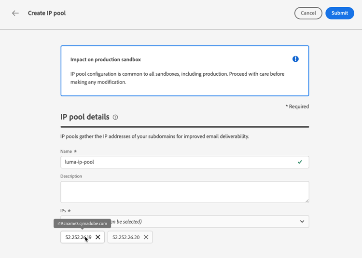Click the r19.cname3.cjmadobe.com tooltip
Viewport: 362px width, 258px height.
82,223
